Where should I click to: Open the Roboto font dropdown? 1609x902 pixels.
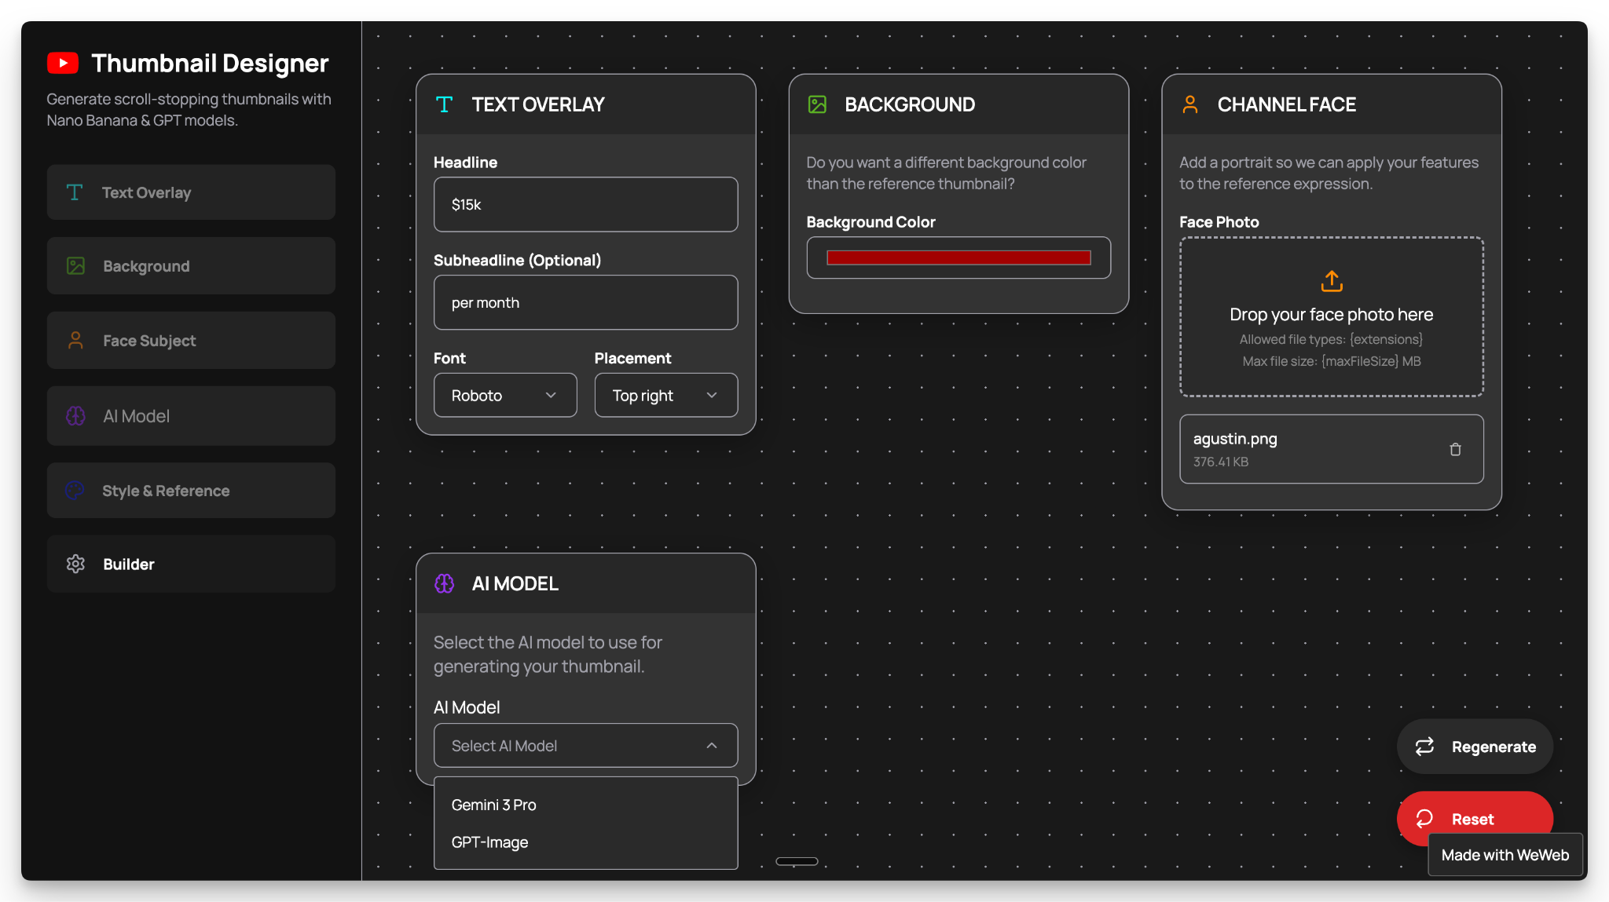click(x=504, y=395)
